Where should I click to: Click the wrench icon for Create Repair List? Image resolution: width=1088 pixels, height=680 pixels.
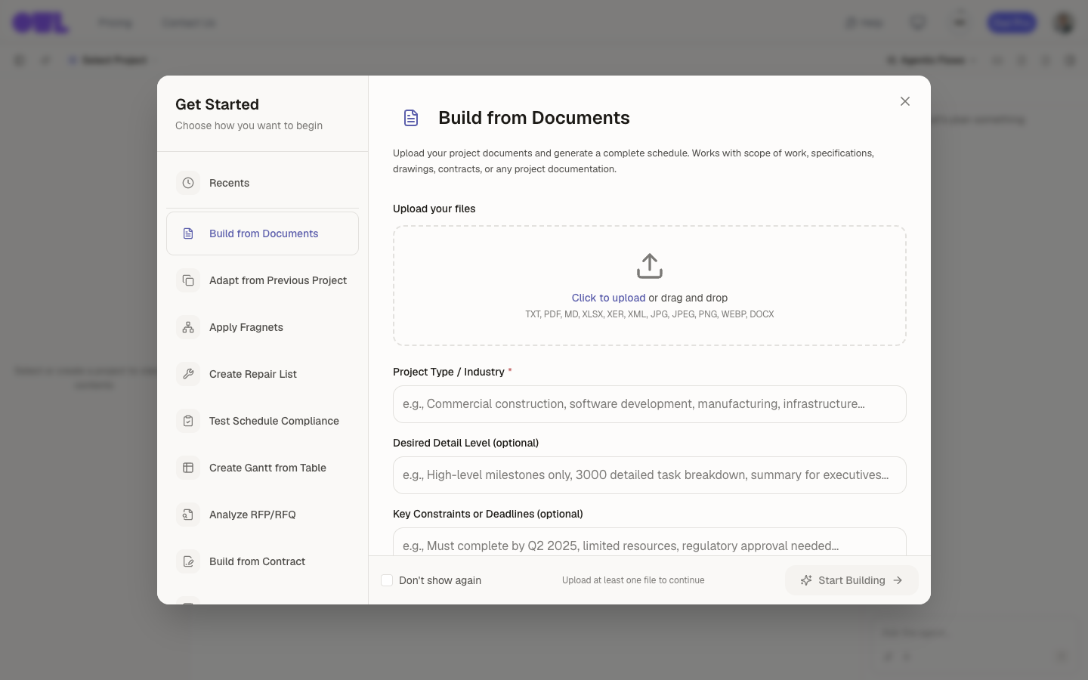click(x=188, y=374)
